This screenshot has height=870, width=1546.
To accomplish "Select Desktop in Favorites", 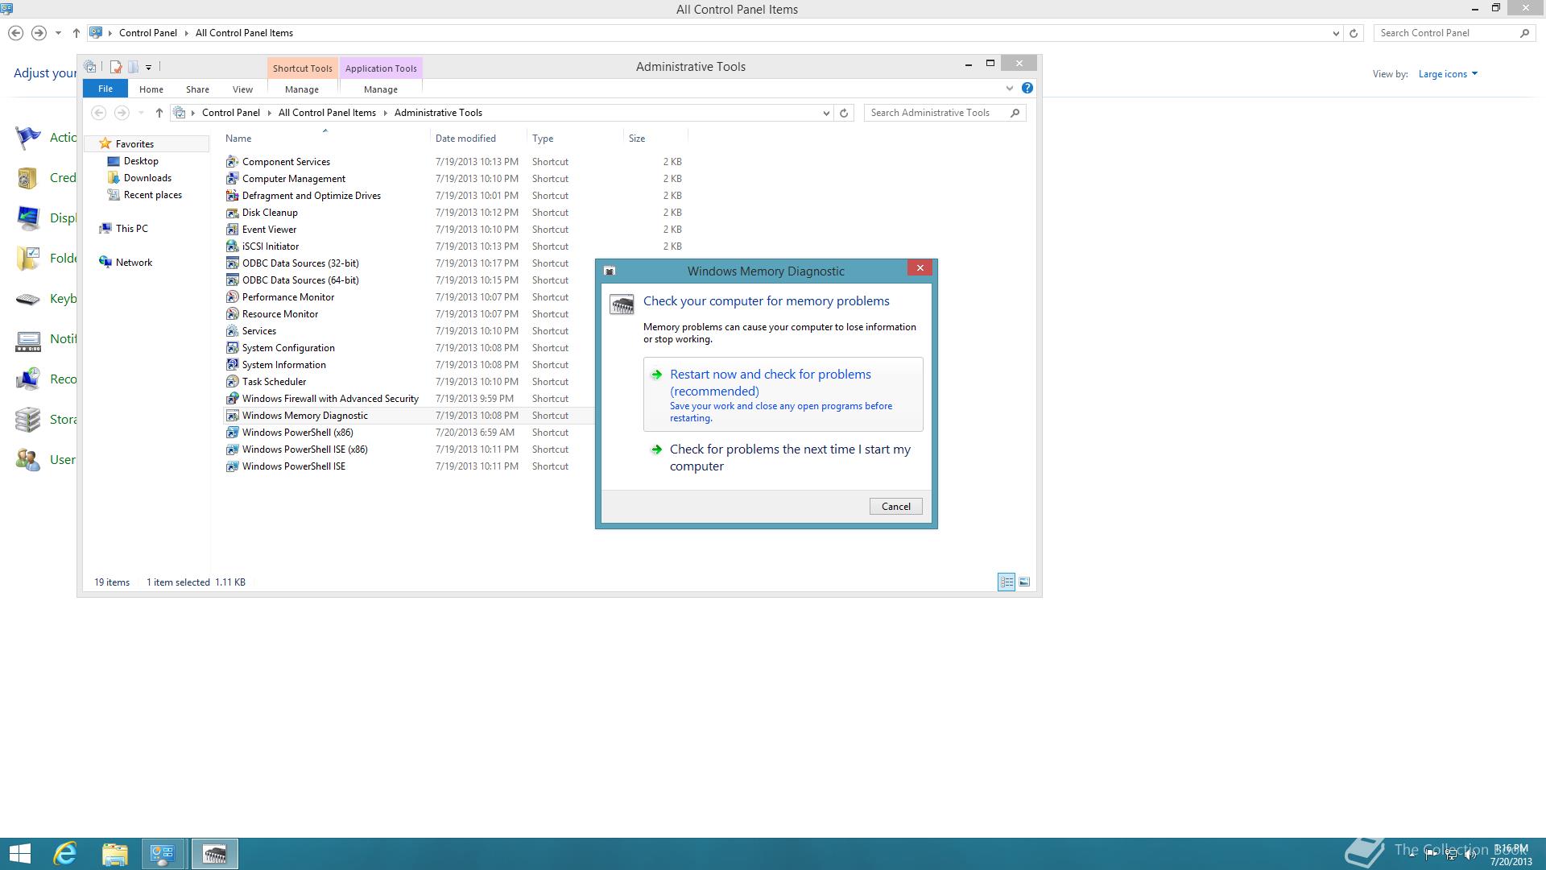I will 141,161.
